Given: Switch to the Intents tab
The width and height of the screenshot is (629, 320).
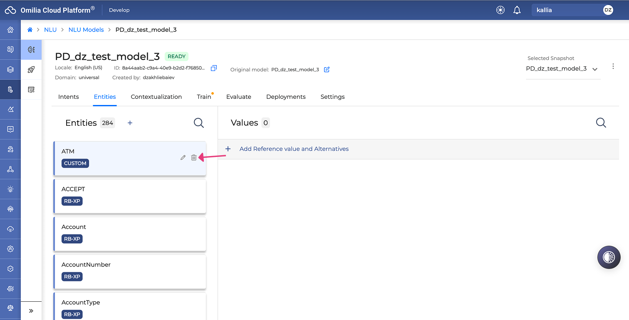Looking at the screenshot, I should pyautogui.click(x=69, y=97).
